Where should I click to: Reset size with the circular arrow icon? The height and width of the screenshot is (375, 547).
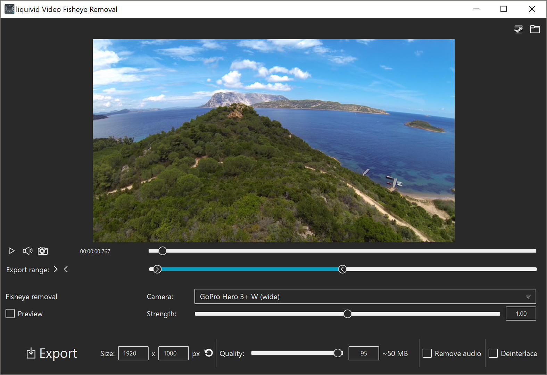[208, 353]
